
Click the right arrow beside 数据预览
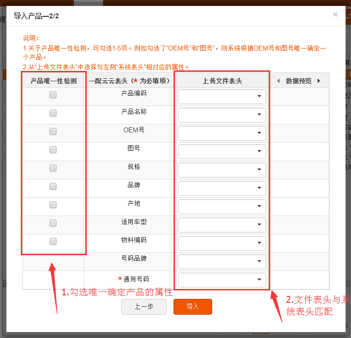[318, 81]
